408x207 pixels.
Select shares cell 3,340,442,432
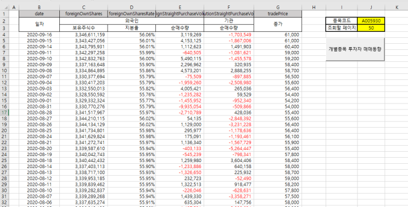(83, 160)
